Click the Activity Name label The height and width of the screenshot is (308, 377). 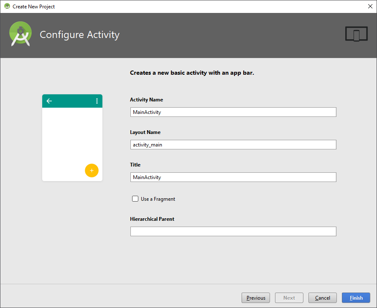[146, 100]
